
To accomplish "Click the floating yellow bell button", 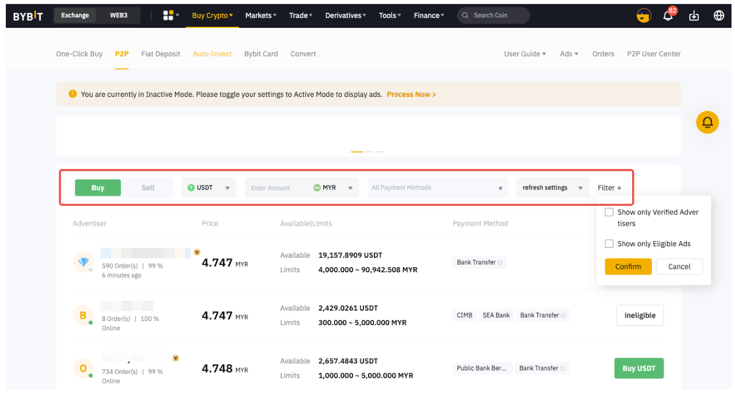I will (708, 123).
